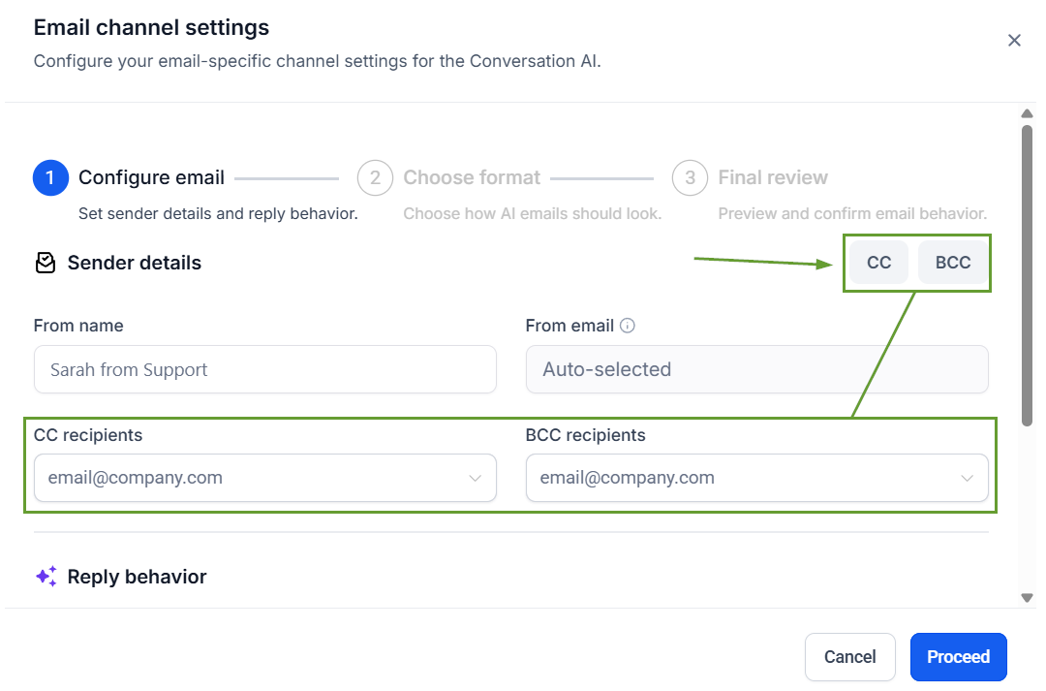This screenshot has height=691, width=1046.
Task: Click the step 3 circle icon
Action: coord(690,178)
